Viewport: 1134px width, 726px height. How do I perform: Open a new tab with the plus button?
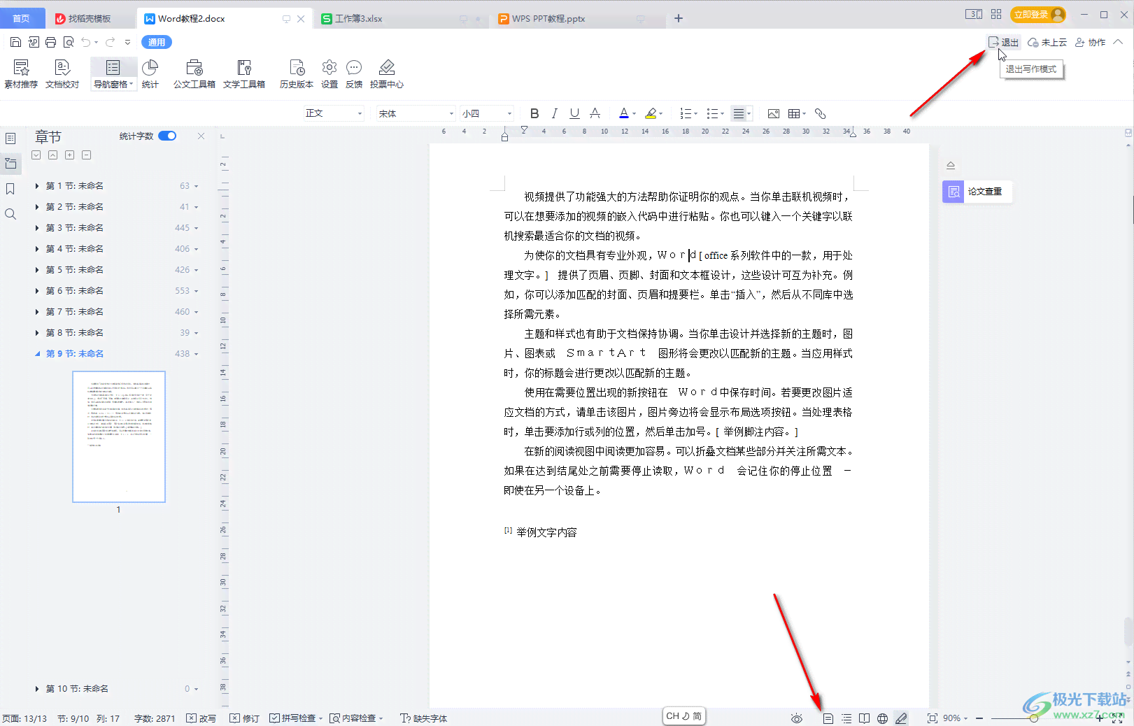(x=679, y=18)
